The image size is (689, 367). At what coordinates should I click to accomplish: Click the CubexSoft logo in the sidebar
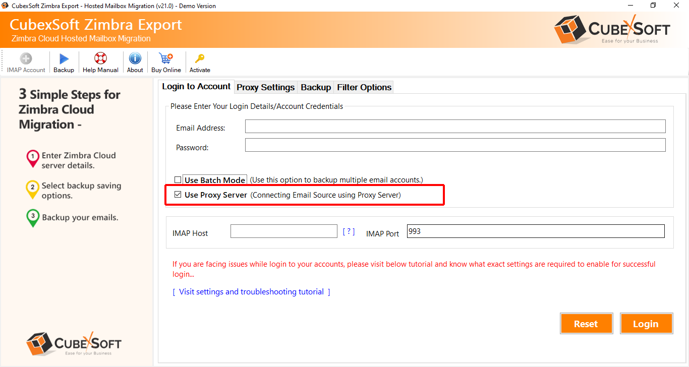(x=74, y=343)
